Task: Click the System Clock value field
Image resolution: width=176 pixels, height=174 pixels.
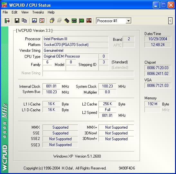Action: point(107,86)
